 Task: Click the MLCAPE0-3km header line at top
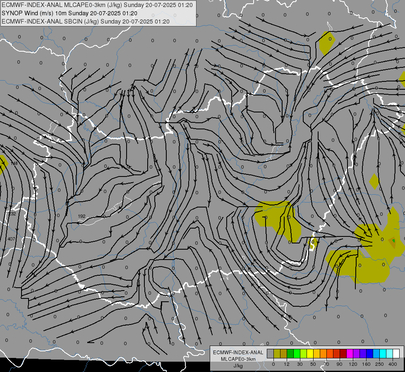tap(97, 5)
